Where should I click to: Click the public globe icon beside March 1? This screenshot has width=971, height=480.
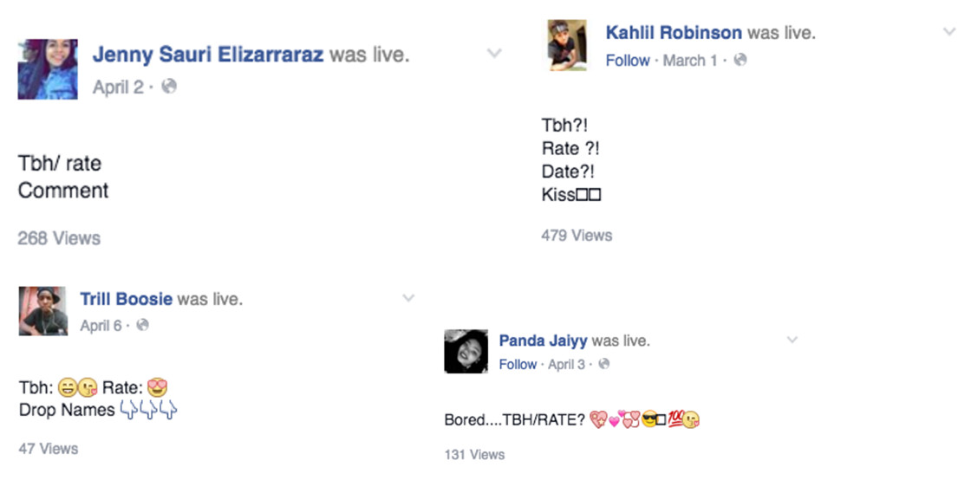(740, 61)
